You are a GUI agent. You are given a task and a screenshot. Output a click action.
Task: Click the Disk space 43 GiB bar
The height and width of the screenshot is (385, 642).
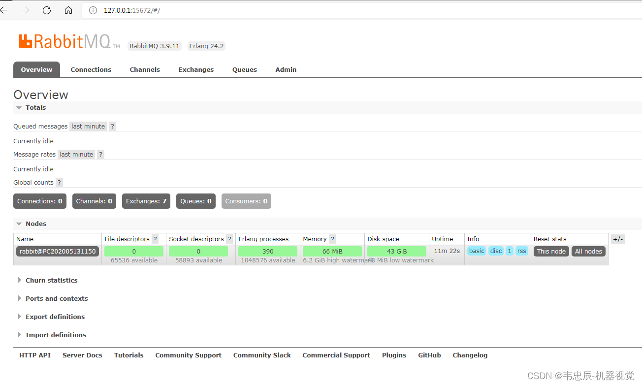[397, 251]
